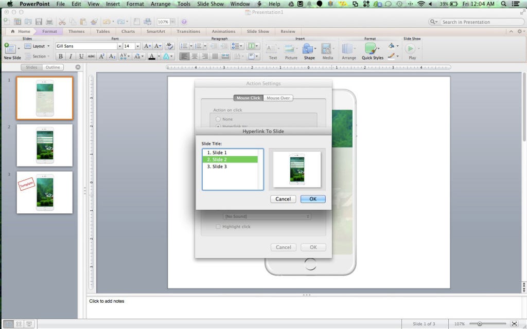
Task: Switch to the Animations ribbon tab
Action: [223, 31]
